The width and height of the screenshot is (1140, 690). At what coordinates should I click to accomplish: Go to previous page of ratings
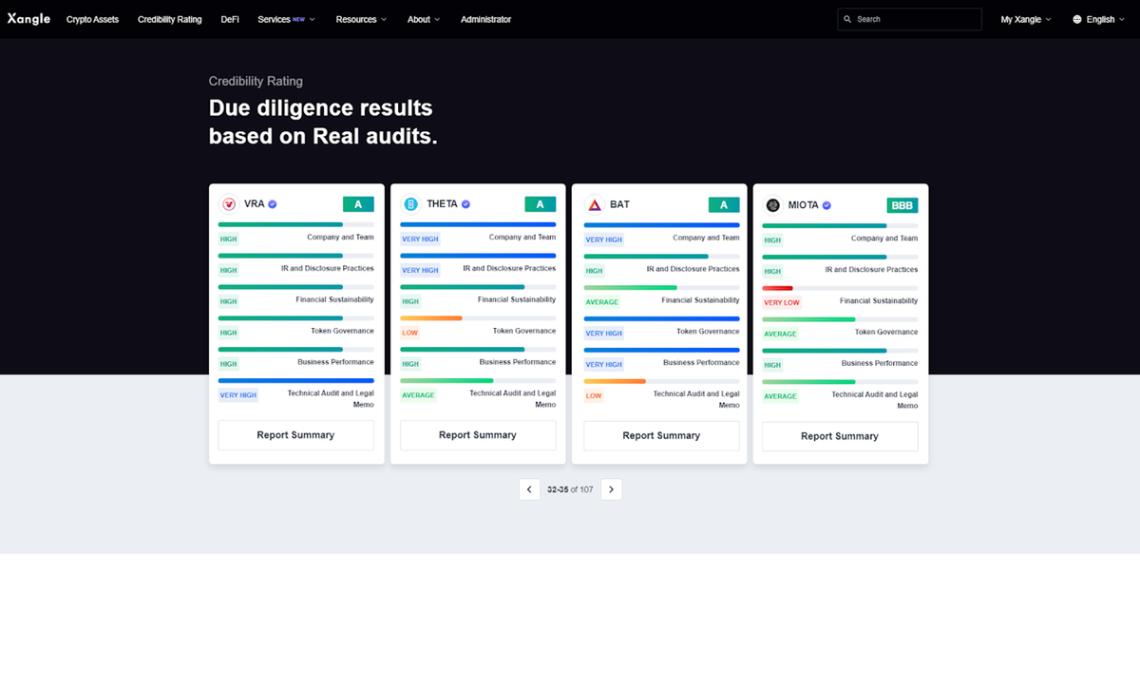click(x=529, y=489)
